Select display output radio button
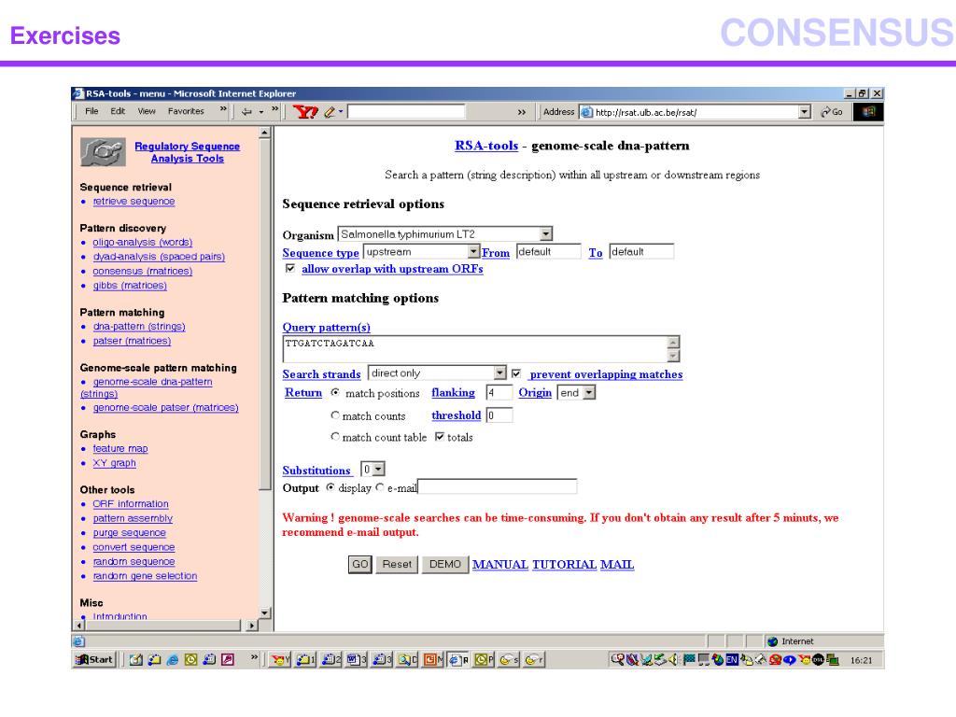 pos(330,487)
